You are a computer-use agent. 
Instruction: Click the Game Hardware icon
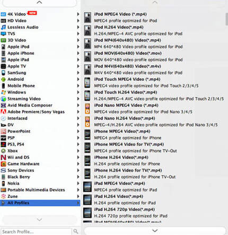click(x=3, y=164)
